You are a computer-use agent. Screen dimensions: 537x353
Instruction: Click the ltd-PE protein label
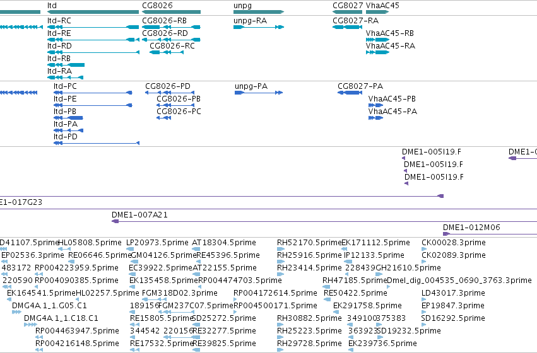coord(65,99)
